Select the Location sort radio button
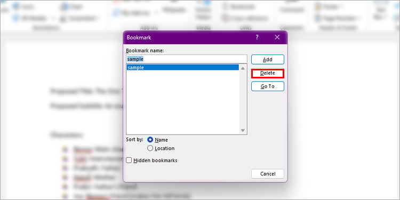Image resolution: width=400 pixels, height=200 pixels. [150, 148]
